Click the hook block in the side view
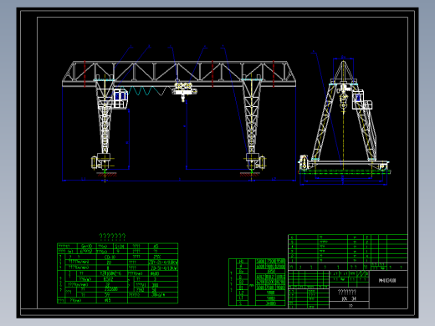The image size is (435, 326). [x=343, y=101]
